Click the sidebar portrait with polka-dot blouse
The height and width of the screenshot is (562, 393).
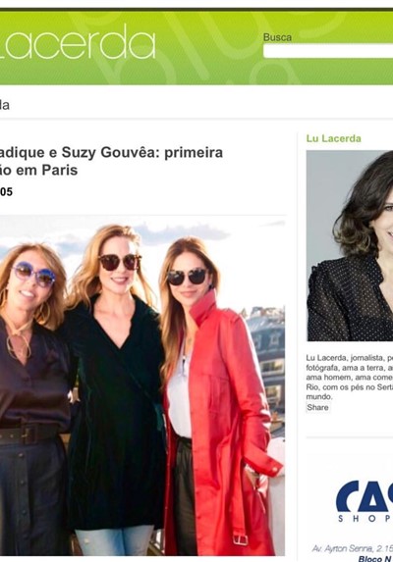point(350,246)
